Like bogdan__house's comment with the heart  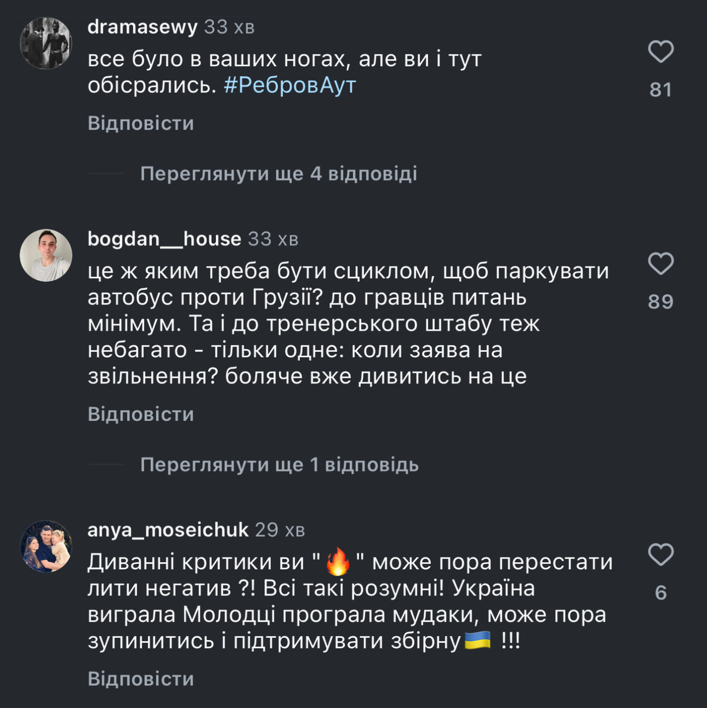(x=660, y=264)
